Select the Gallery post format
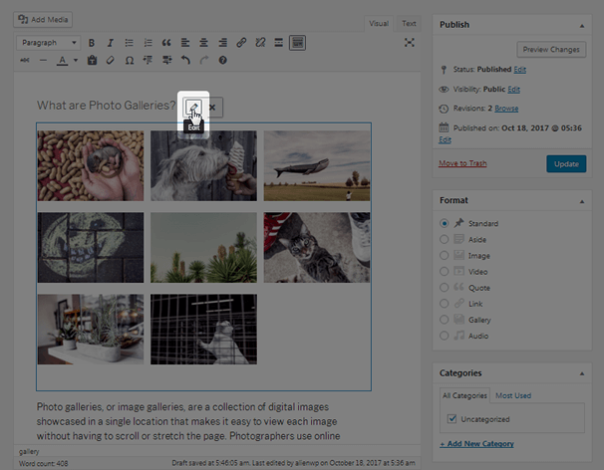604x470 pixels. (445, 320)
